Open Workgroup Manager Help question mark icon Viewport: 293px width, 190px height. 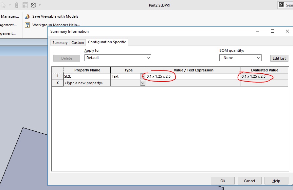coord(27,25)
